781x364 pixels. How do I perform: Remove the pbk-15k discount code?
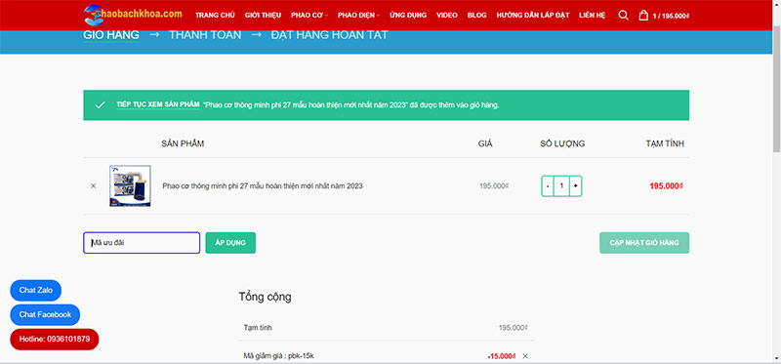pyautogui.click(x=525, y=356)
